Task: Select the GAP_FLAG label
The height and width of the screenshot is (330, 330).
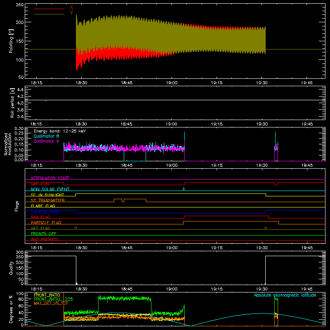Action: 40,184
